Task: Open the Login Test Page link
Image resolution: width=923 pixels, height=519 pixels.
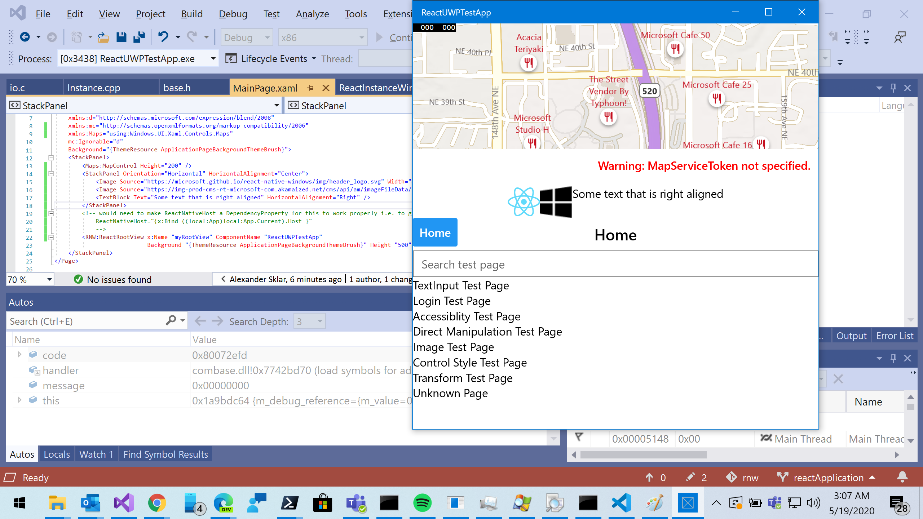Action: (452, 301)
